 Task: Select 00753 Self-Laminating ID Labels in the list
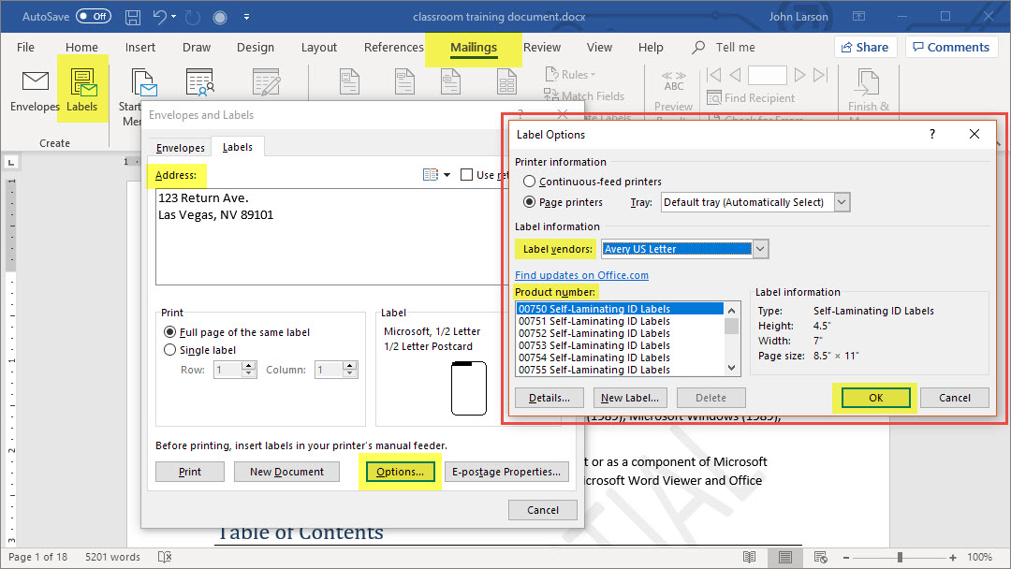pyautogui.click(x=594, y=345)
